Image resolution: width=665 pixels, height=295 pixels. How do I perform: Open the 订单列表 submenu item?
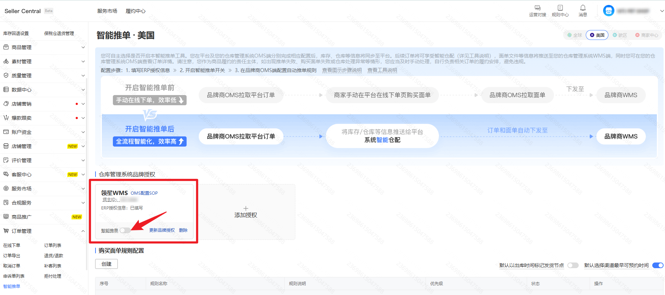tap(53, 245)
